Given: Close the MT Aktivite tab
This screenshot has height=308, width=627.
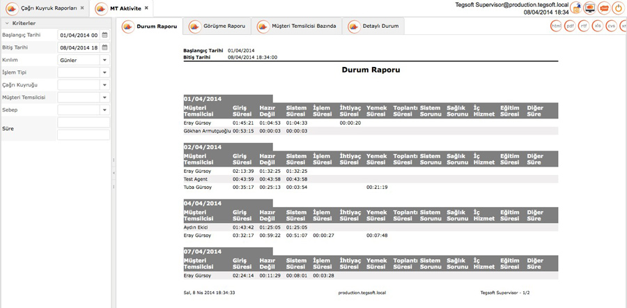Looking at the screenshot, I should (x=146, y=8).
